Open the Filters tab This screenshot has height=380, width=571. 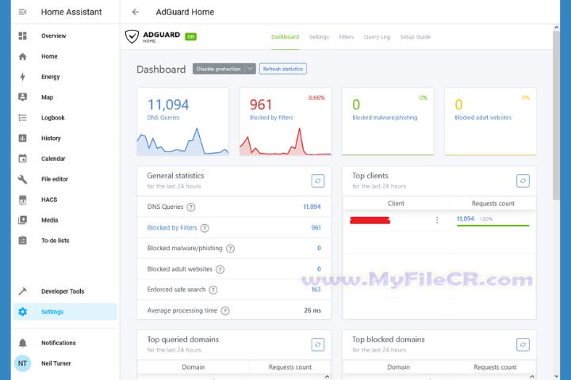347,36
